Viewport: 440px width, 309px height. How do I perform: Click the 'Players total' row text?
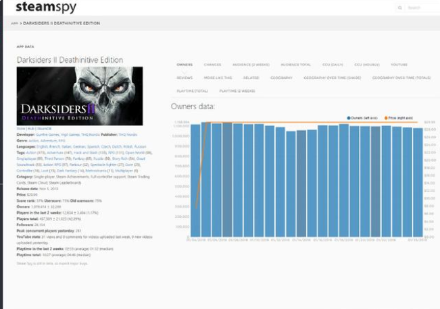tap(49, 219)
